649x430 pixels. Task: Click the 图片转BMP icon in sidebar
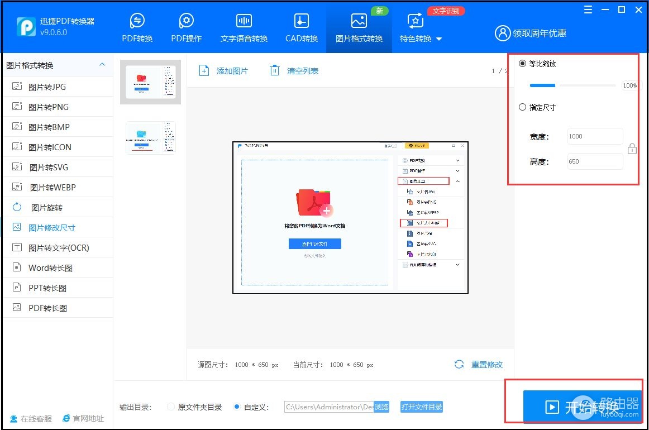(x=17, y=127)
